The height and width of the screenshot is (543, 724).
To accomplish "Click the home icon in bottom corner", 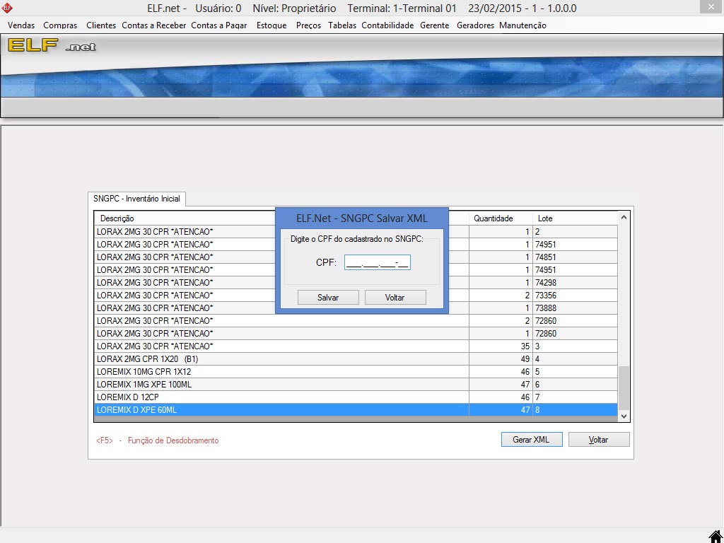I will click(x=716, y=537).
